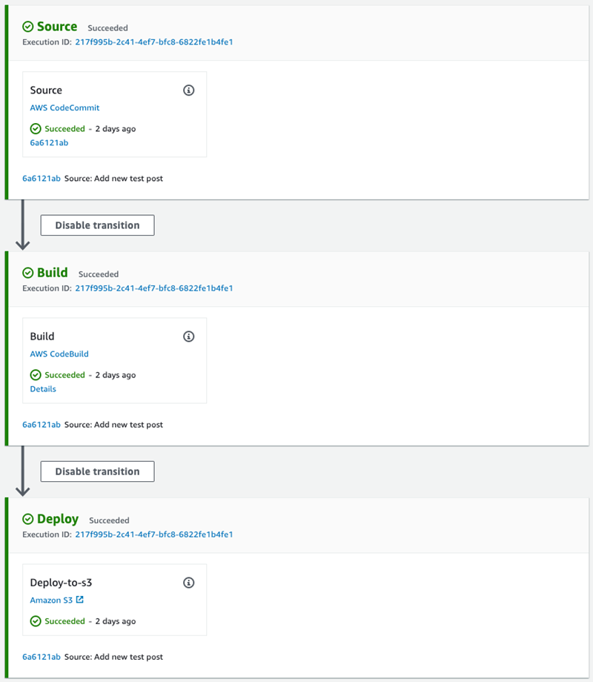The height and width of the screenshot is (682, 593).
Task: Open commit 6a6121ab at bottom of Build stage
Action: point(42,425)
